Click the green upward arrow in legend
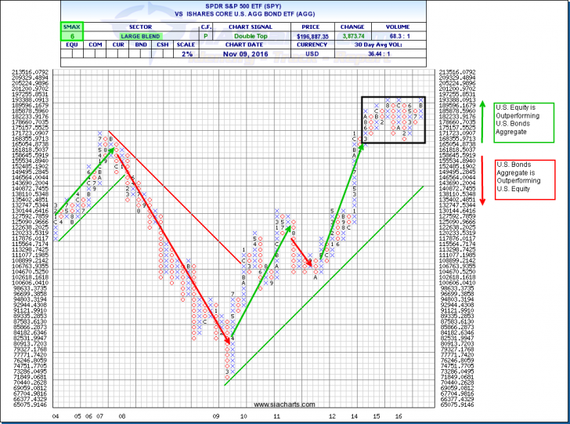Screen dimensions: 570x424 [x=484, y=121]
